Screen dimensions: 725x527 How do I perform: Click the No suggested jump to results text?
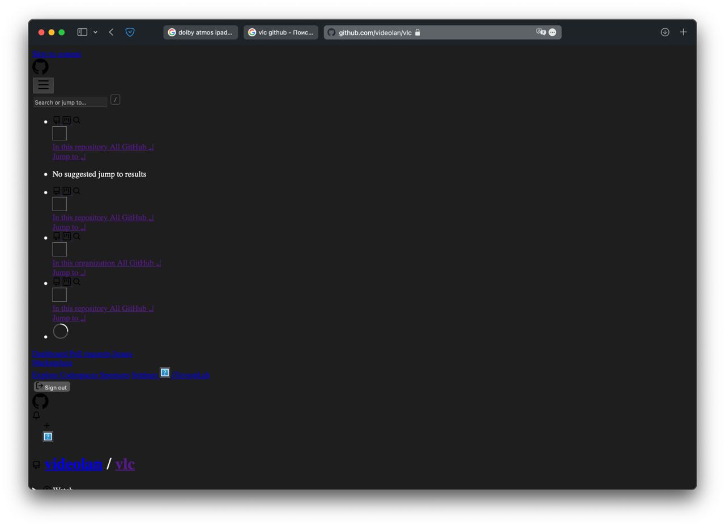99,174
